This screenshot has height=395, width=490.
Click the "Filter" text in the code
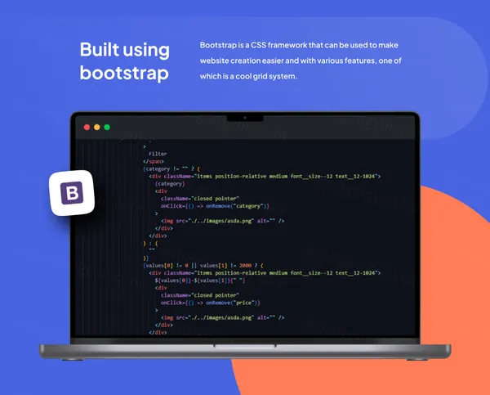158,154
